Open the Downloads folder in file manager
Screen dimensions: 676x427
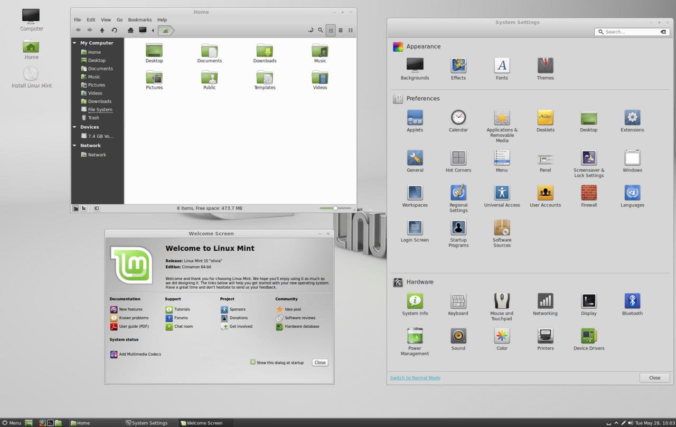[265, 53]
